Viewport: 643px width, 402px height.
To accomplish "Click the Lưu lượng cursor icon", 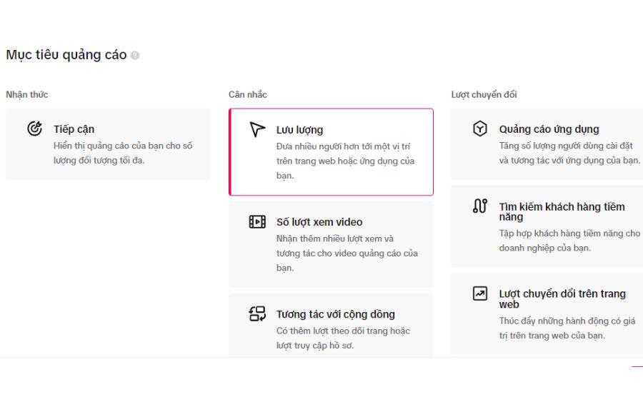I will coord(257,129).
